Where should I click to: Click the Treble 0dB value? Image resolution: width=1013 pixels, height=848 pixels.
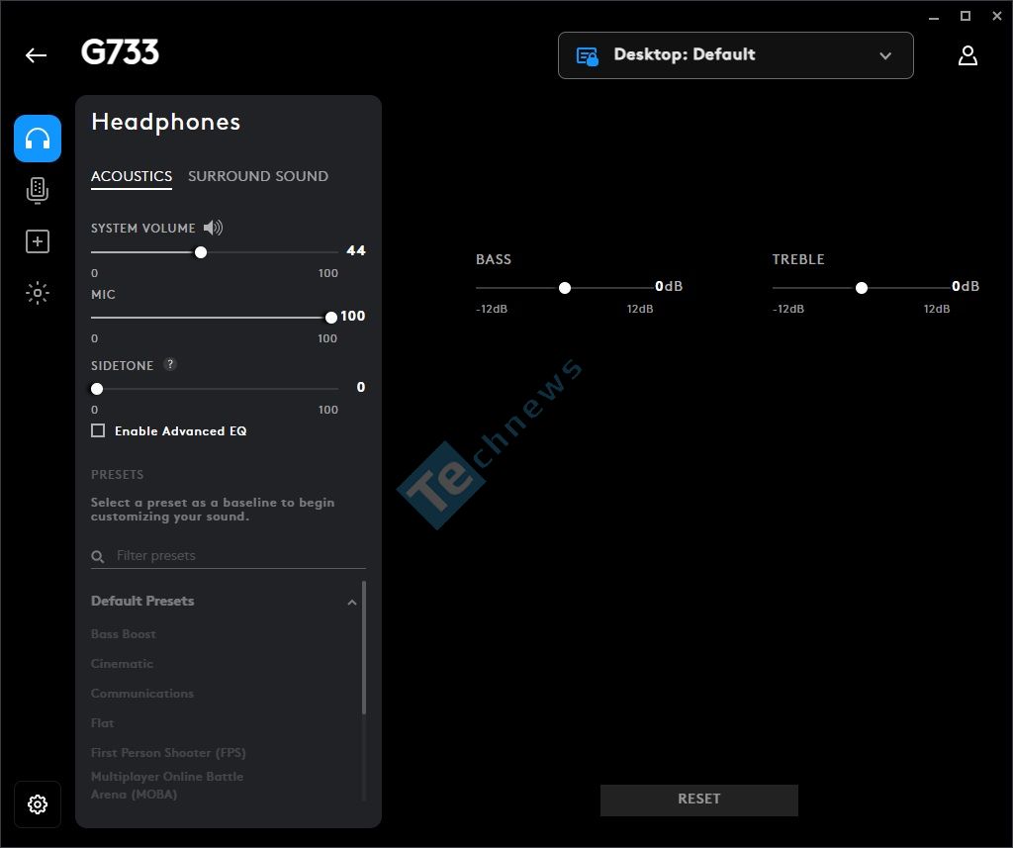coord(966,286)
